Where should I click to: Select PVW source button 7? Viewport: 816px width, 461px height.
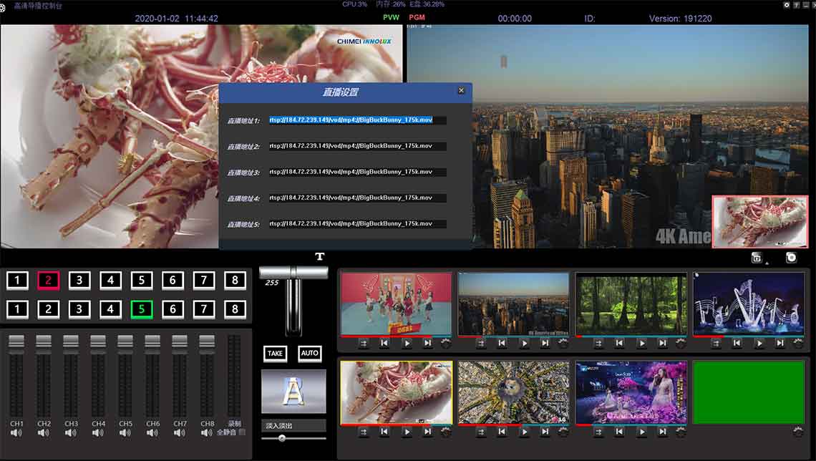(204, 309)
